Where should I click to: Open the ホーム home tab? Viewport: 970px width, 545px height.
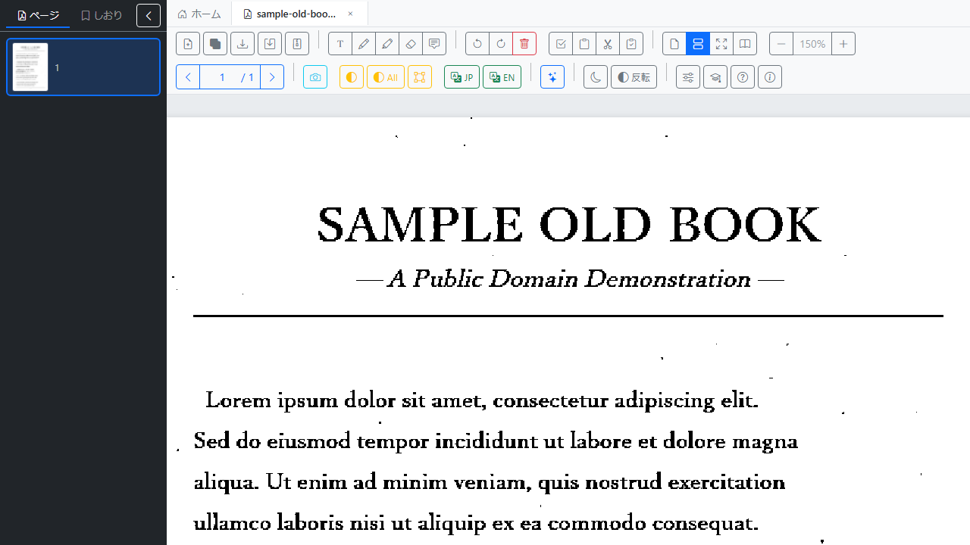pyautogui.click(x=199, y=14)
